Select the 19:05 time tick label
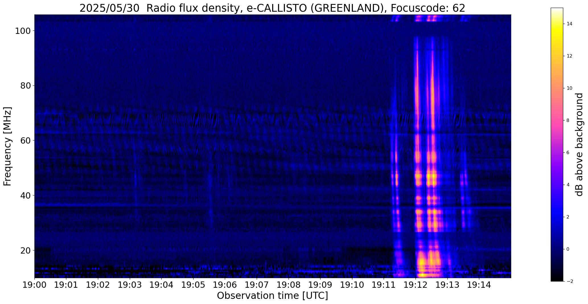This screenshot has width=588, height=304. (x=193, y=285)
